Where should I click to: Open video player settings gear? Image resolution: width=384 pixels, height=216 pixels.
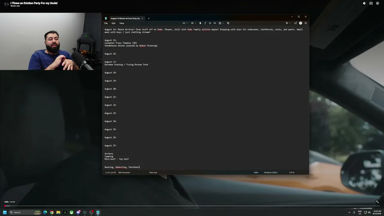pos(378,3)
